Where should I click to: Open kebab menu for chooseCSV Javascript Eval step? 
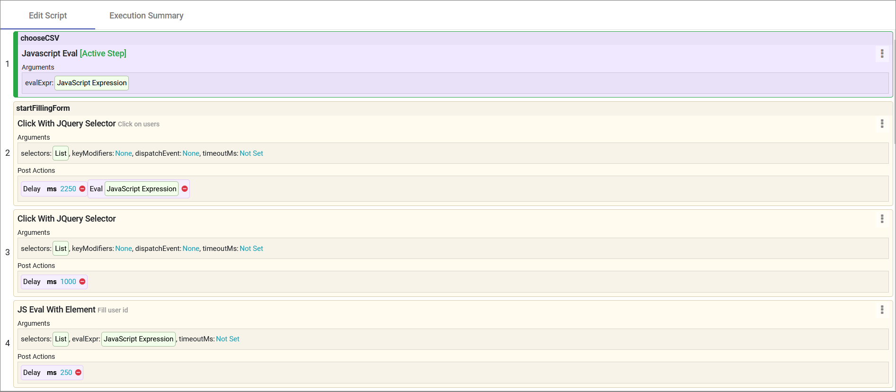(882, 53)
